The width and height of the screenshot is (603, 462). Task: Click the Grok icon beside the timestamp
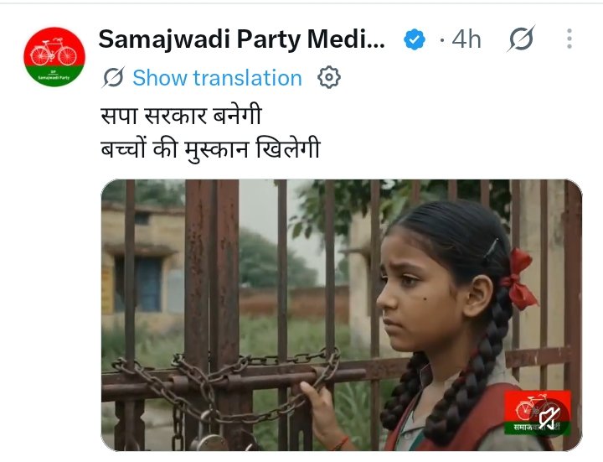coord(521,39)
